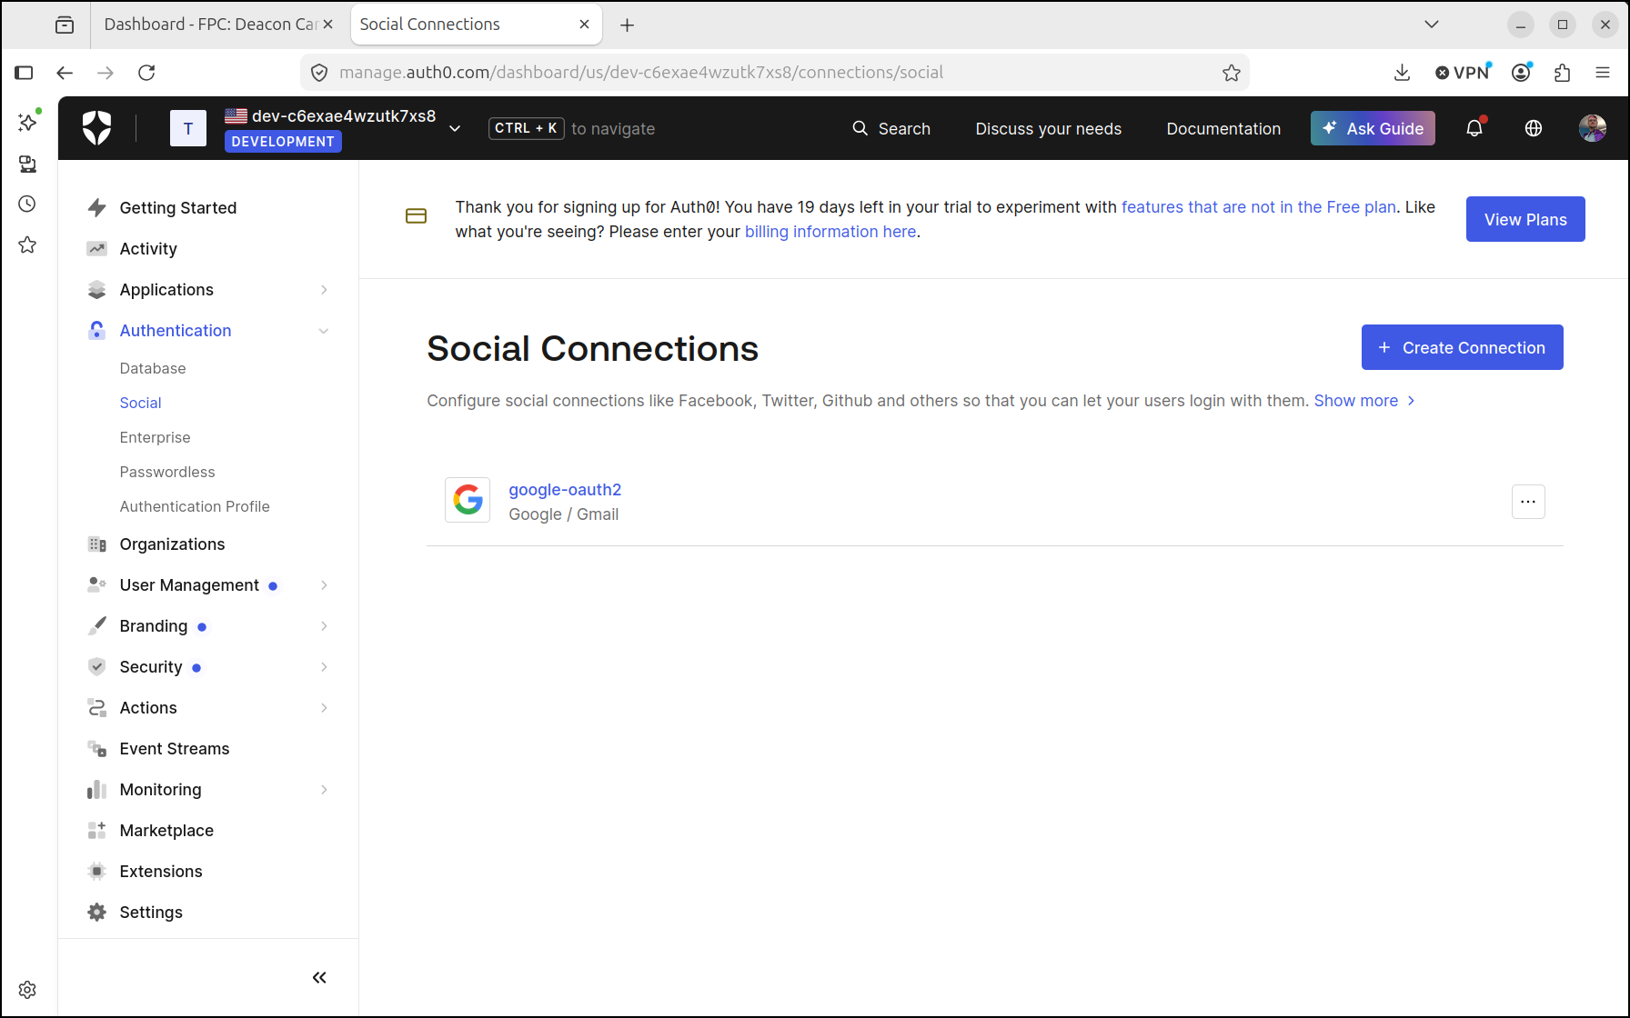
Task: Click the browser address bar
Action: point(774,73)
